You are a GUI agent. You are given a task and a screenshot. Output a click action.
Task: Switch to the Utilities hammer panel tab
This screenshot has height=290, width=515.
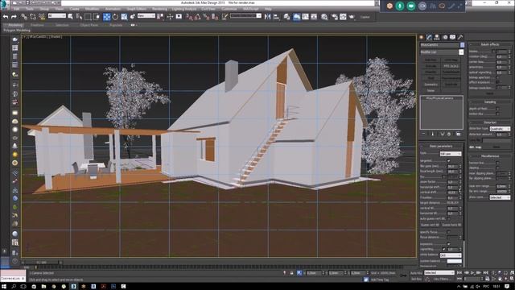click(x=460, y=37)
